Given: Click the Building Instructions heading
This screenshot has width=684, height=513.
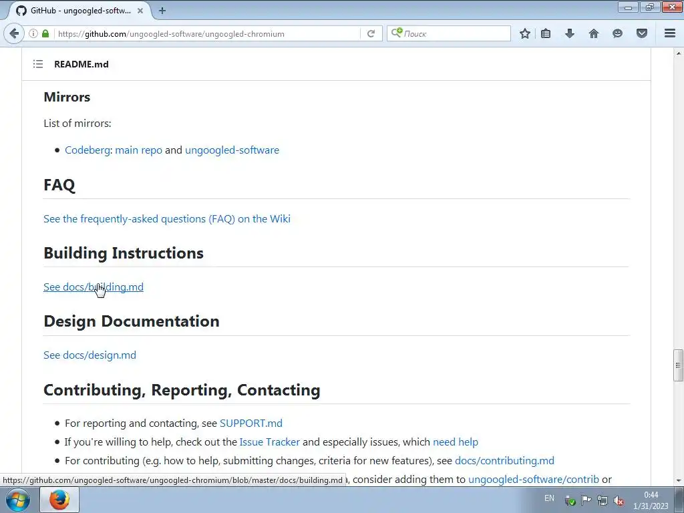Looking at the screenshot, I should click(124, 253).
